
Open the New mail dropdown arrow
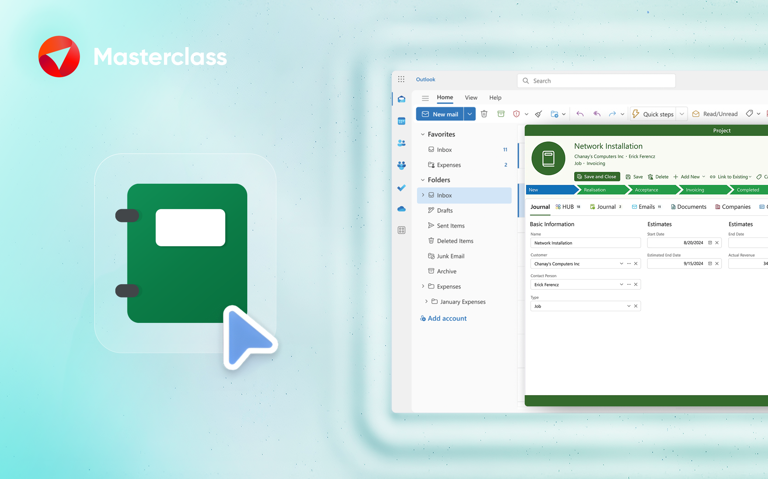470,114
